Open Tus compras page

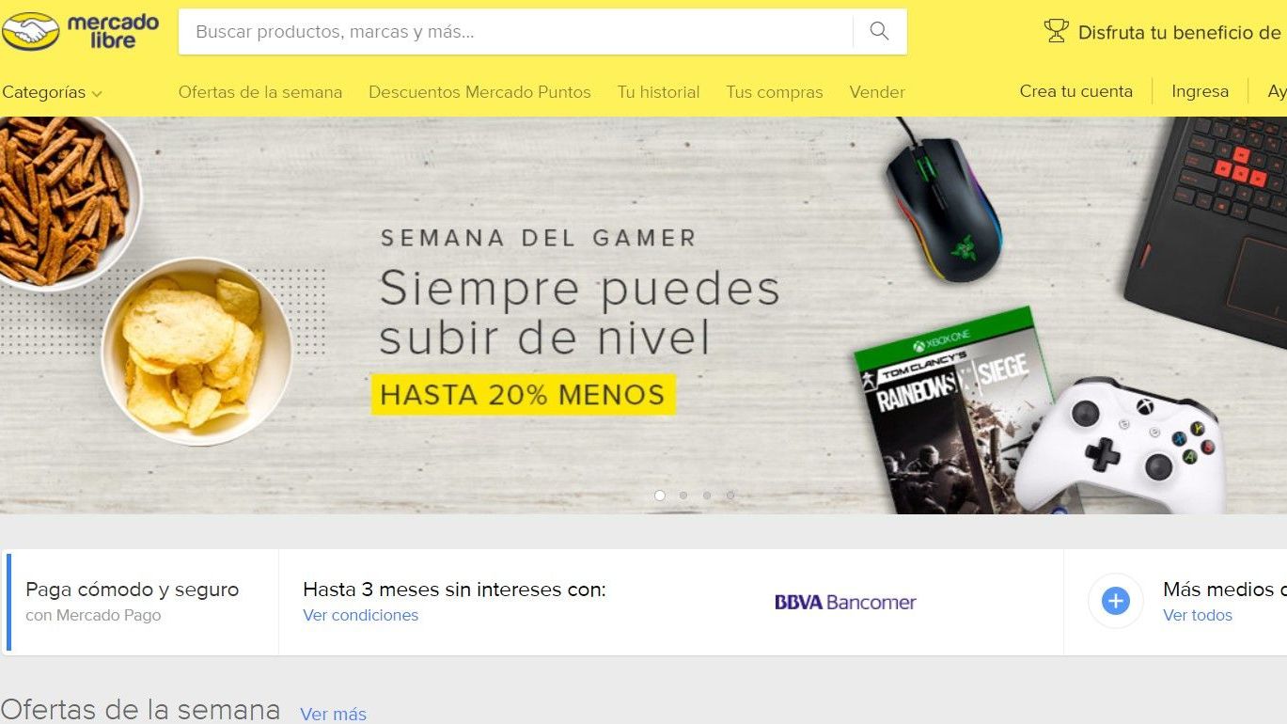click(775, 92)
